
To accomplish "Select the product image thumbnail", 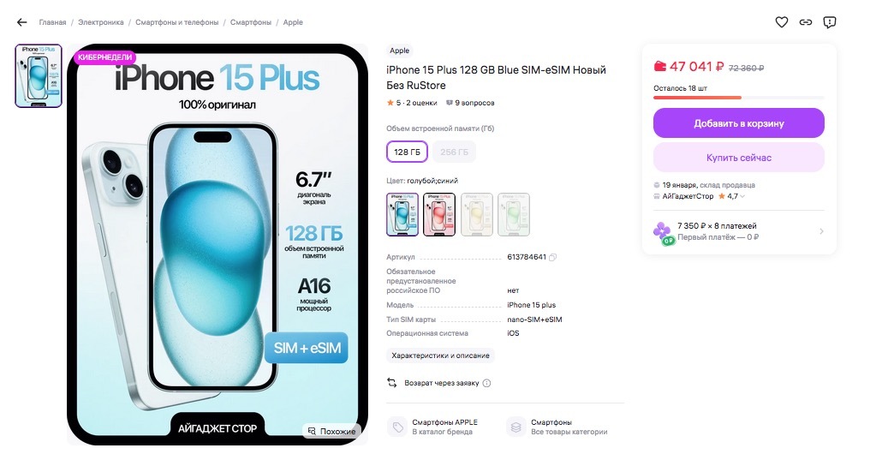I will coord(39,75).
